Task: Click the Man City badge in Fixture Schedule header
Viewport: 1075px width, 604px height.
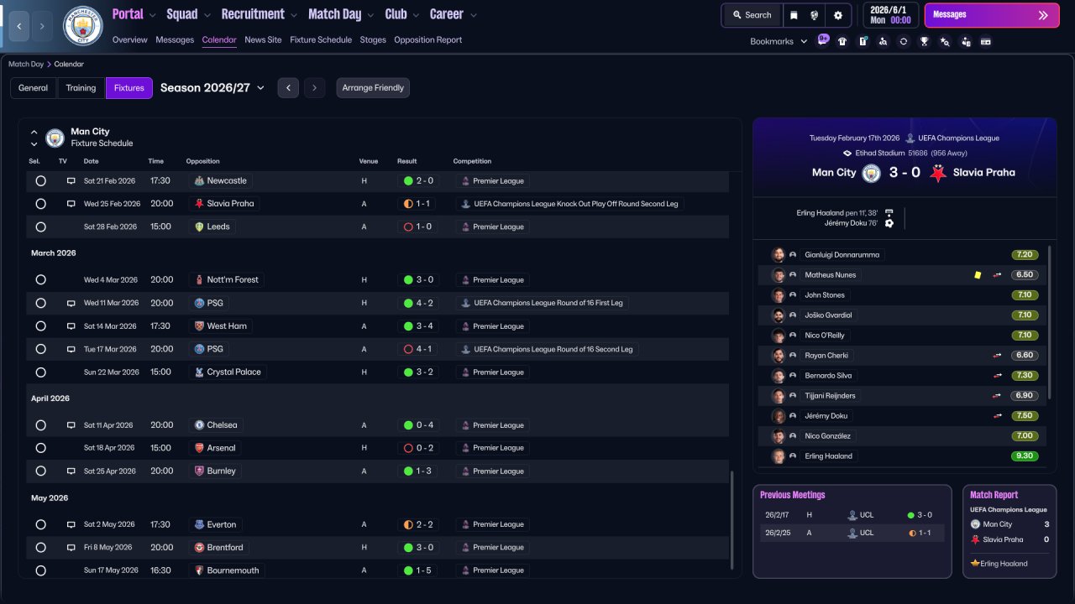Action: (55, 138)
